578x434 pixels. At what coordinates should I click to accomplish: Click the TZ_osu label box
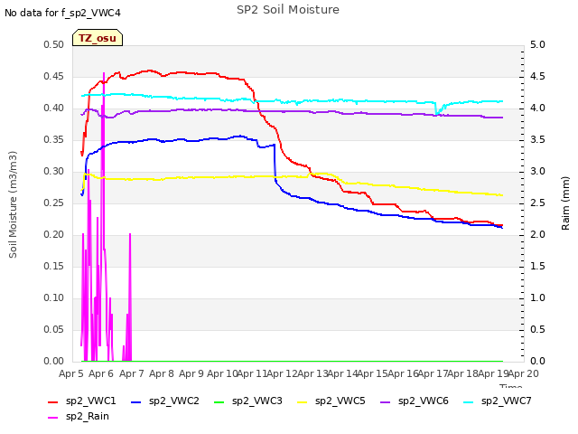tap(98, 38)
